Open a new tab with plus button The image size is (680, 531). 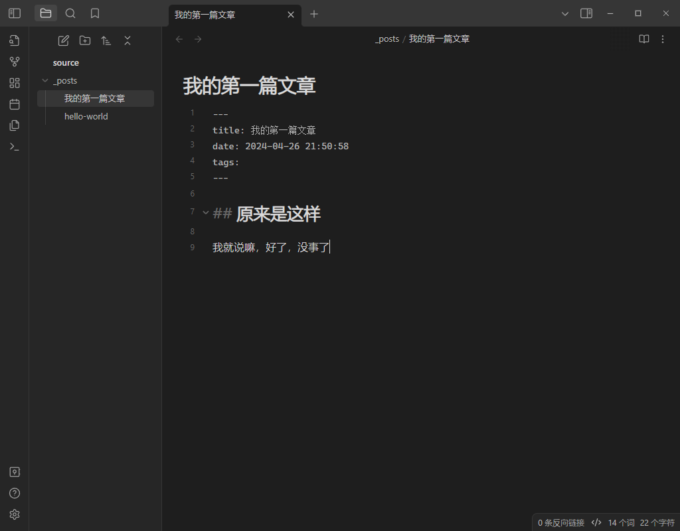coord(314,14)
